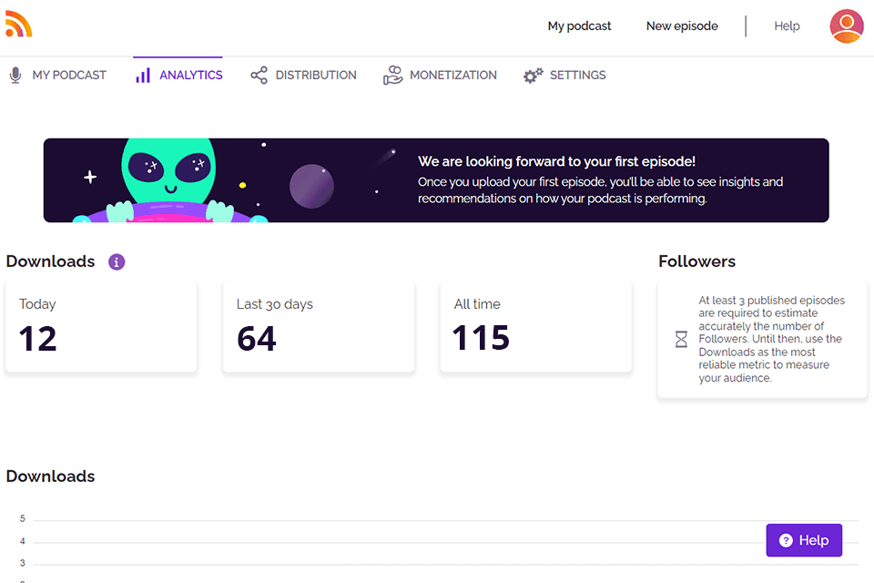Click the All time downloads card
874x583 pixels.
(x=535, y=326)
